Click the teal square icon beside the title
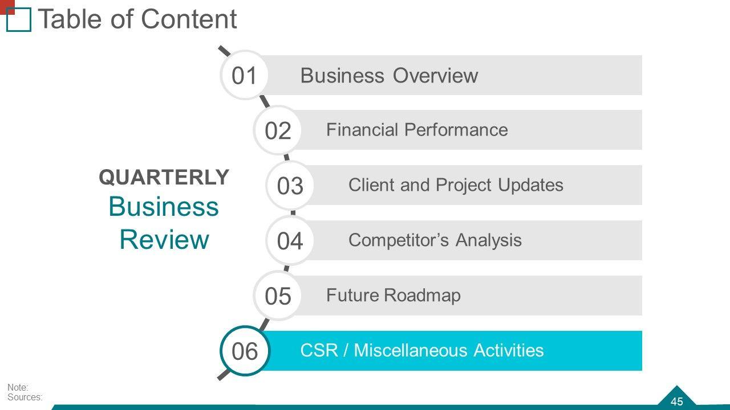Image resolution: width=730 pixels, height=410 pixels. coord(18,20)
